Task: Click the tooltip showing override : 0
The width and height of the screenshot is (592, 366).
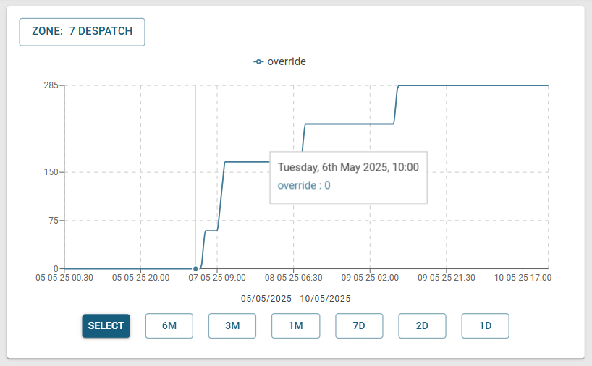Action: point(349,178)
